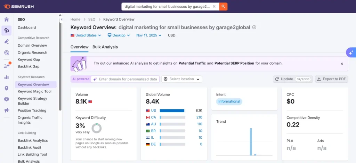Click the US volume bar in Global Volume
Image resolution: width=356 pixels, height=163 pixels.
click(172, 111)
